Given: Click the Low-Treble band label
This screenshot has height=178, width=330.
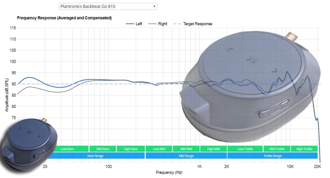Looking at the screenshot, I should (245, 149).
